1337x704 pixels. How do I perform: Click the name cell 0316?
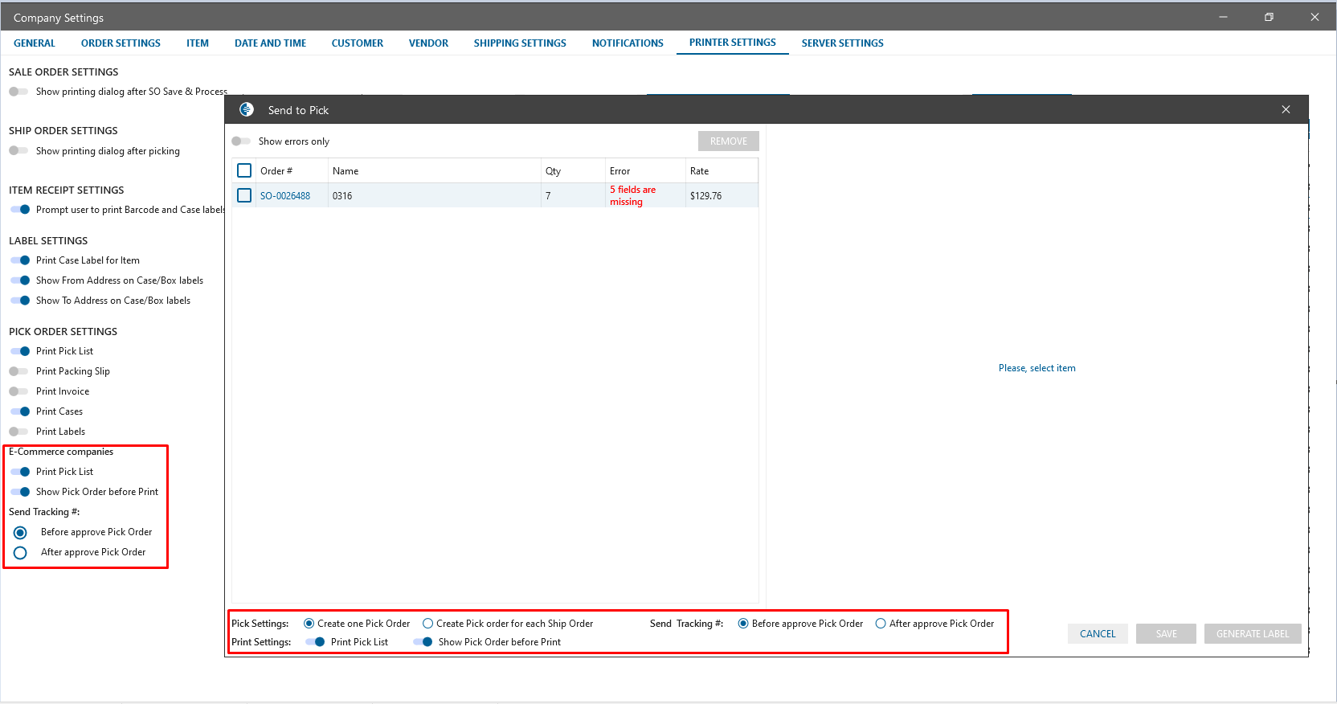coord(342,196)
